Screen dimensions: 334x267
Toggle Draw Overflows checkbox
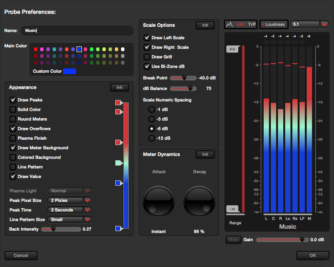(x=13, y=129)
